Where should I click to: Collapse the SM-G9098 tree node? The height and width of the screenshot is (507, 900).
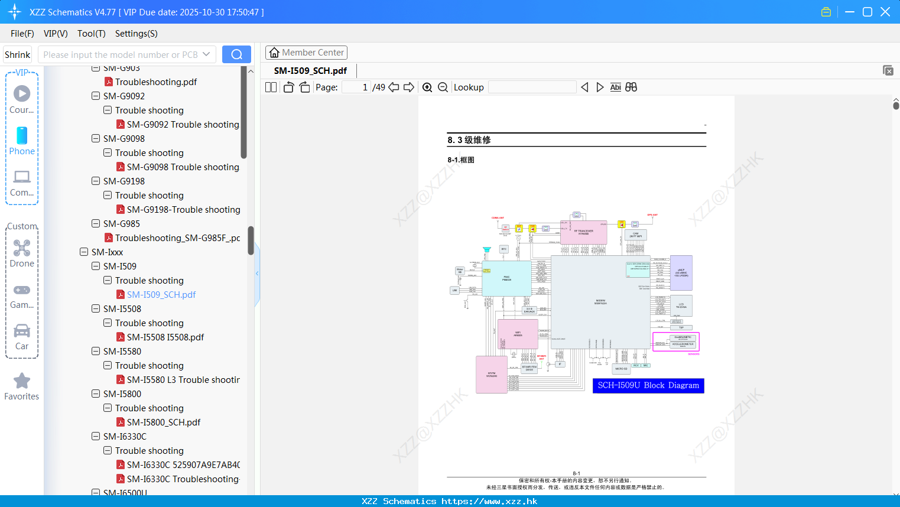(96, 138)
